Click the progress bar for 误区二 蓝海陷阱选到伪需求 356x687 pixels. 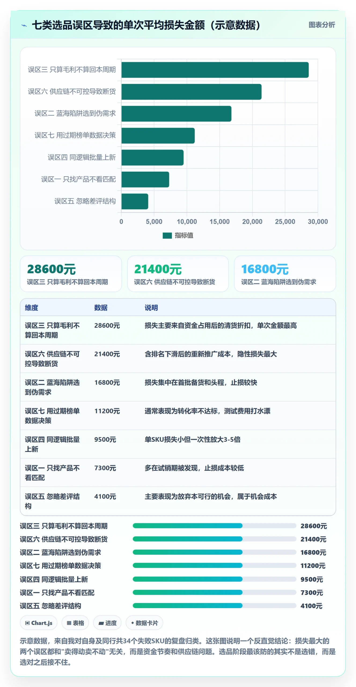coord(214,552)
